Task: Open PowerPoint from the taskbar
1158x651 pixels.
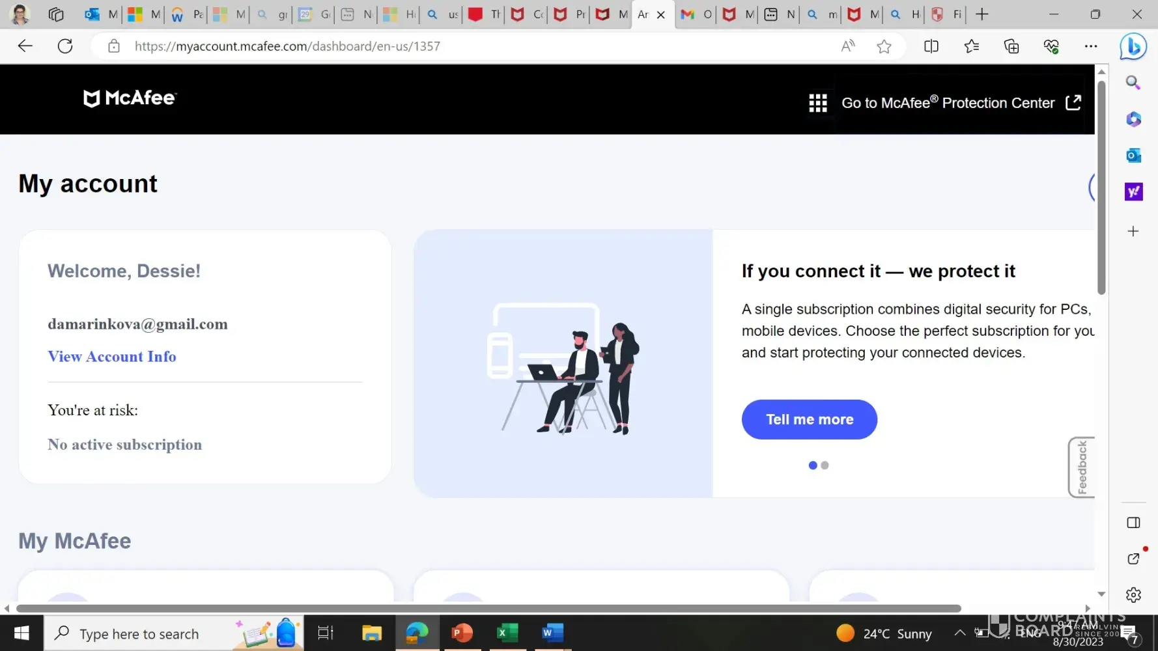Action: point(462,633)
